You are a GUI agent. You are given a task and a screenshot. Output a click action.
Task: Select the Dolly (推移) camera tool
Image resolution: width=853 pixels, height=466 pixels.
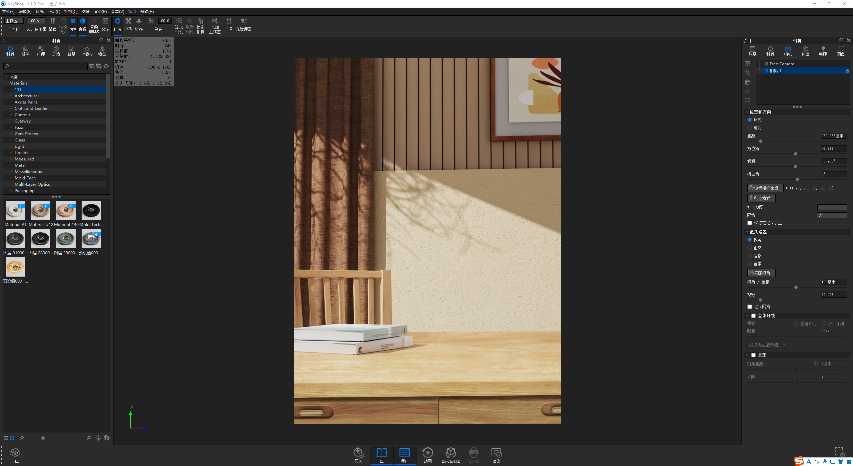(139, 25)
